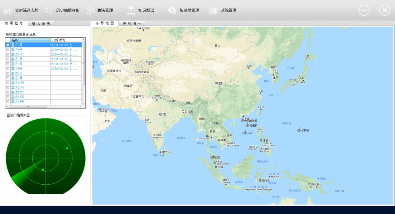The height and width of the screenshot is (214, 395).
Task: Check the 雷达5号 checkbox
Action: click(x=8, y=59)
